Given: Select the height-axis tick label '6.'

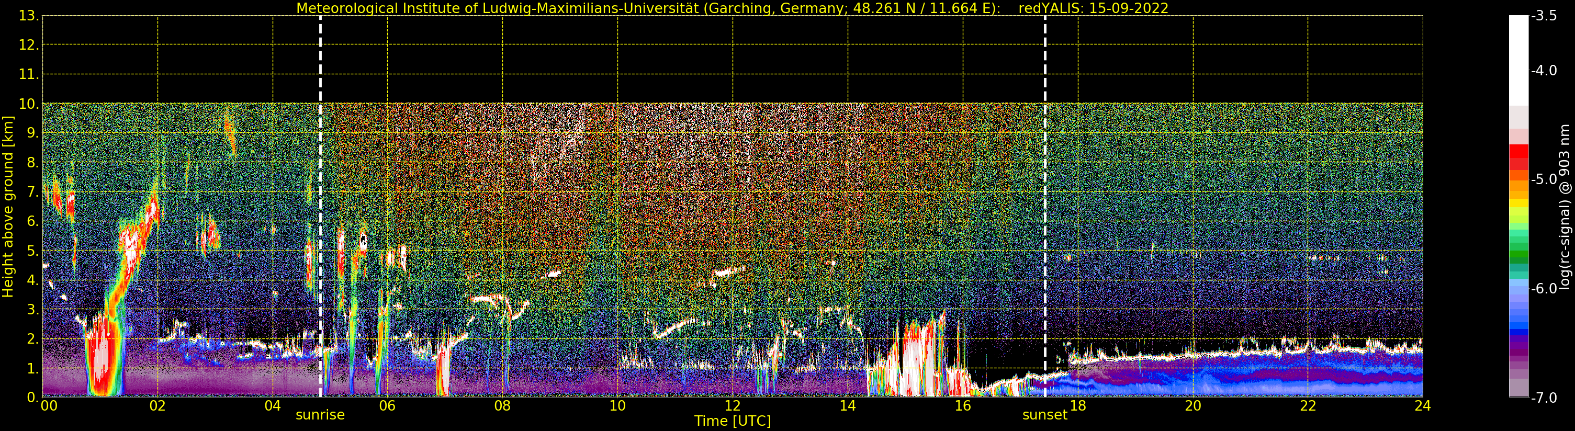Looking at the screenshot, I should [x=32, y=221].
